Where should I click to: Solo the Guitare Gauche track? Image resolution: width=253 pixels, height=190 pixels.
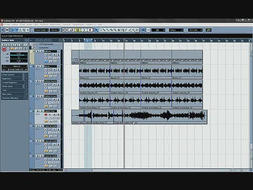42,81
